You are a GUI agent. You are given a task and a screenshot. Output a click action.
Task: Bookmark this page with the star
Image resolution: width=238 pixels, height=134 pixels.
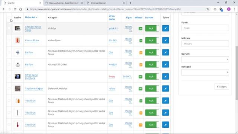click(x=208, y=9)
